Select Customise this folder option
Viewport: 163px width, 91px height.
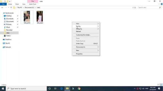[86, 35]
